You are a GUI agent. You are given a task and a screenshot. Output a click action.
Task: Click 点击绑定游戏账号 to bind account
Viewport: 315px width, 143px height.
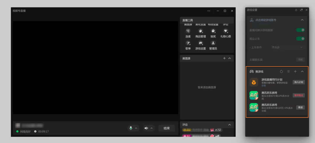266,20
